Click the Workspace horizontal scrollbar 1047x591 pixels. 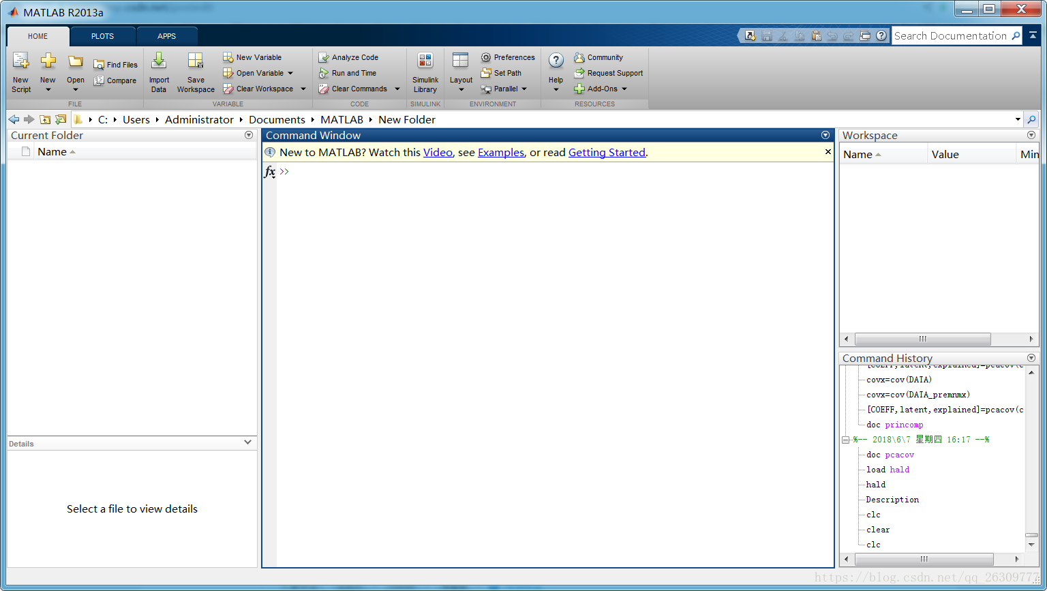point(922,339)
